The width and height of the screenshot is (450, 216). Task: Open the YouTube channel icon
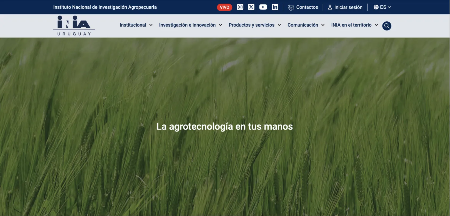(x=263, y=7)
